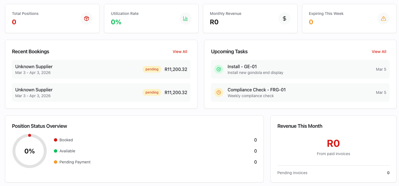Click the Pending invoices count in Revenue This Month
Image resolution: width=399 pixels, height=186 pixels.
coord(388,173)
